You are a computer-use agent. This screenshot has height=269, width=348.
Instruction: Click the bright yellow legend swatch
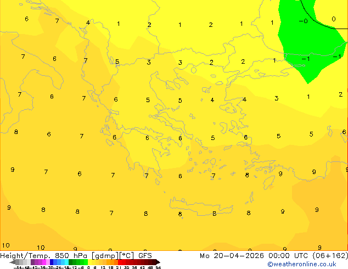point(89,262)
